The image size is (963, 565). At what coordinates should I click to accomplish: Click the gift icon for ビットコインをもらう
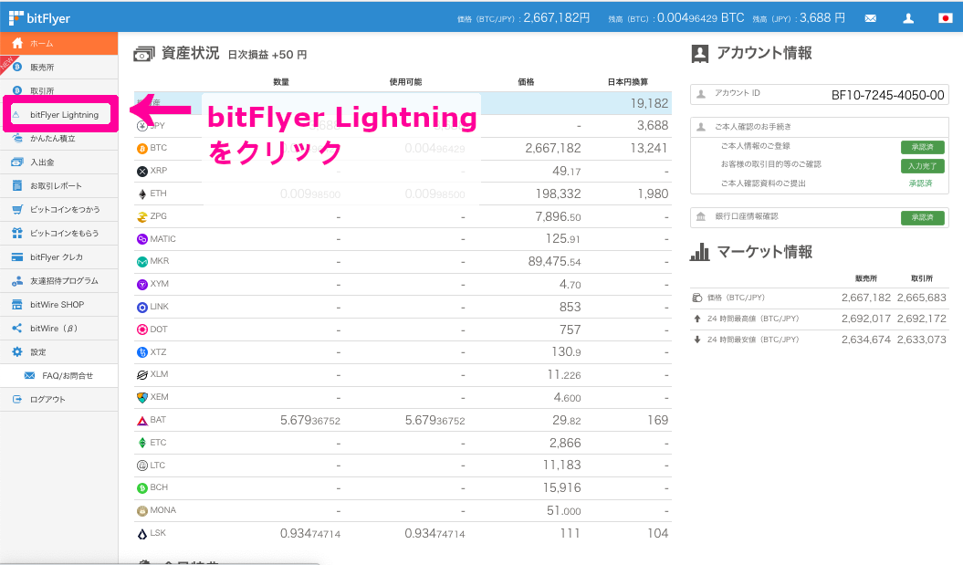pyautogui.click(x=17, y=234)
